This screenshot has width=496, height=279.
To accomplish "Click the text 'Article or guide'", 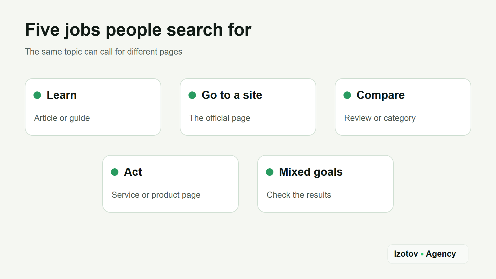I will tap(62, 118).
